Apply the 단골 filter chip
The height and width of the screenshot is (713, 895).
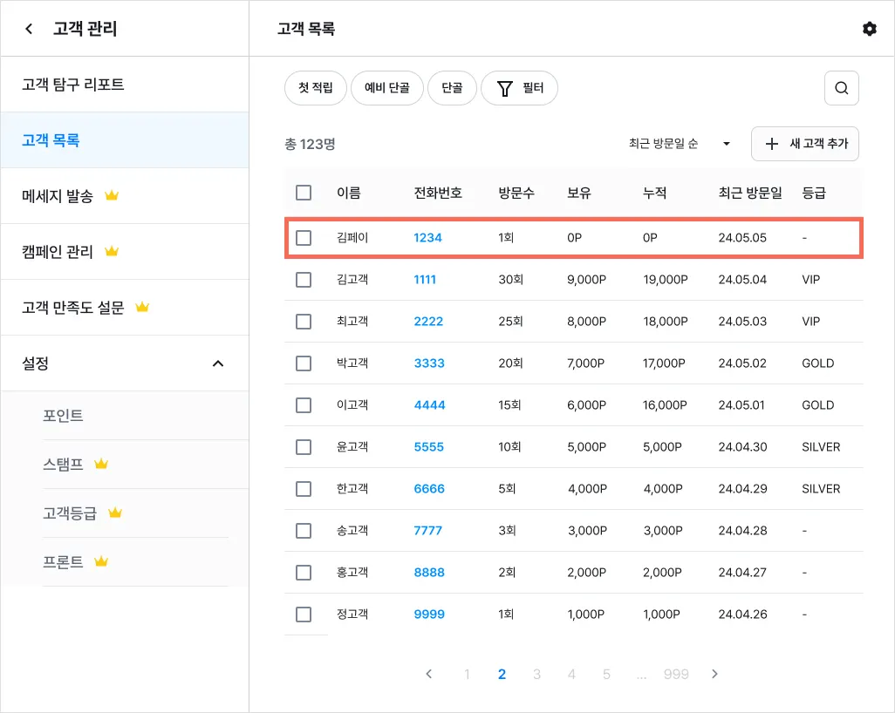click(452, 88)
